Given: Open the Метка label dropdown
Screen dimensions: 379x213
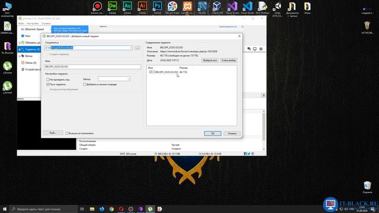Looking at the screenshot, I should click(114, 79).
